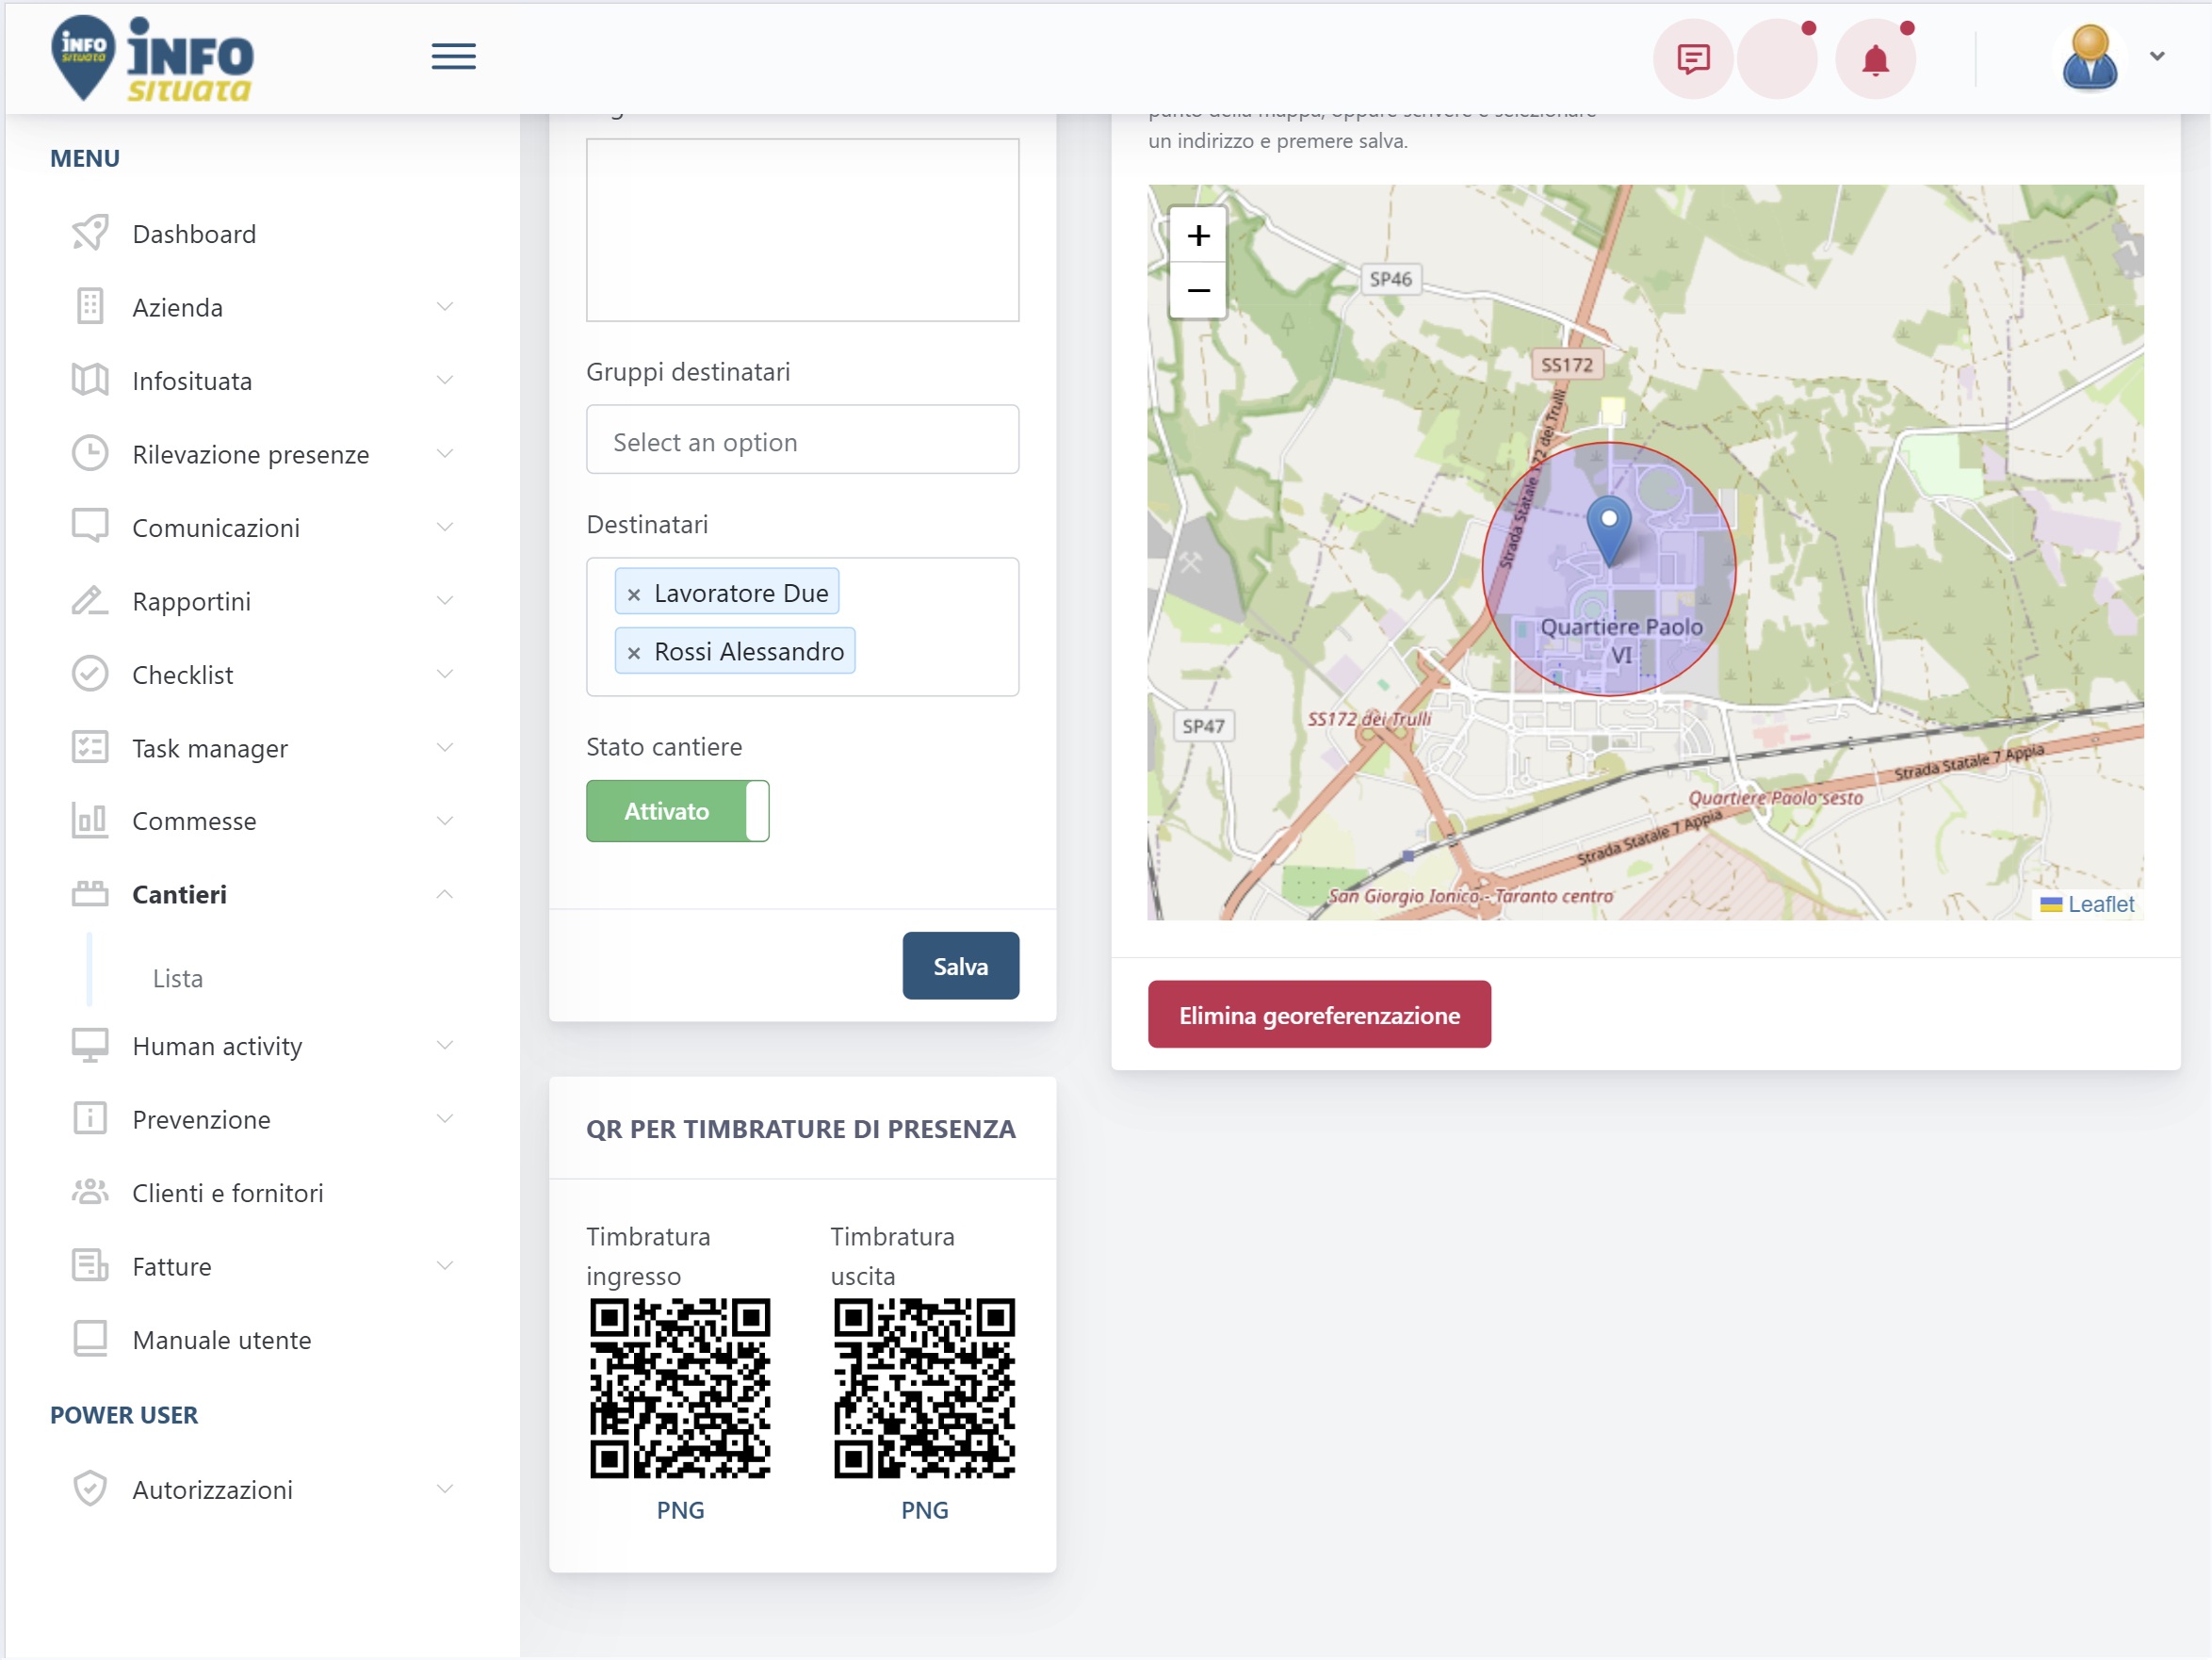The image size is (2212, 1660).
Task: Open the notifications bell icon
Action: (1875, 59)
